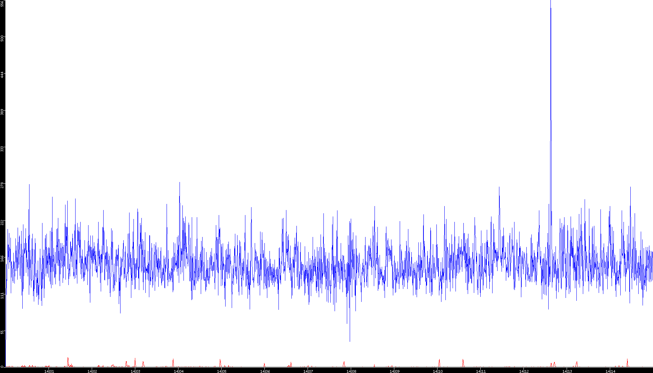The height and width of the screenshot is (373, 653).
Task: Click the 166 value axis label
Action: click(2, 258)
